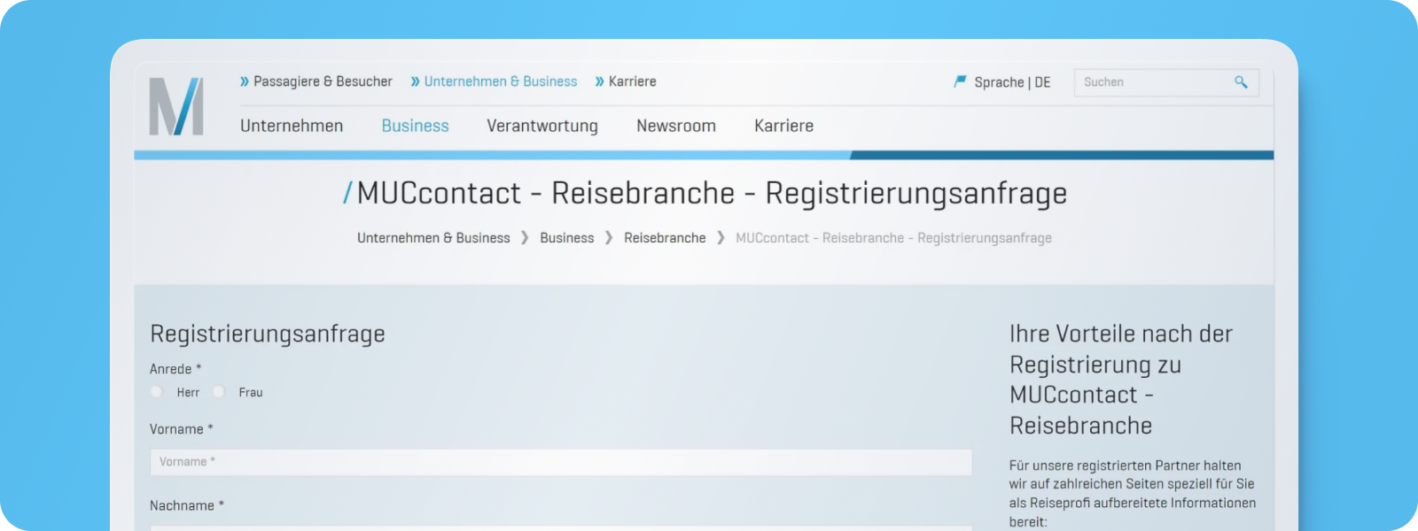Click the Munich Airport M logo
The width and height of the screenshot is (1418, 531).
[176, 106]
